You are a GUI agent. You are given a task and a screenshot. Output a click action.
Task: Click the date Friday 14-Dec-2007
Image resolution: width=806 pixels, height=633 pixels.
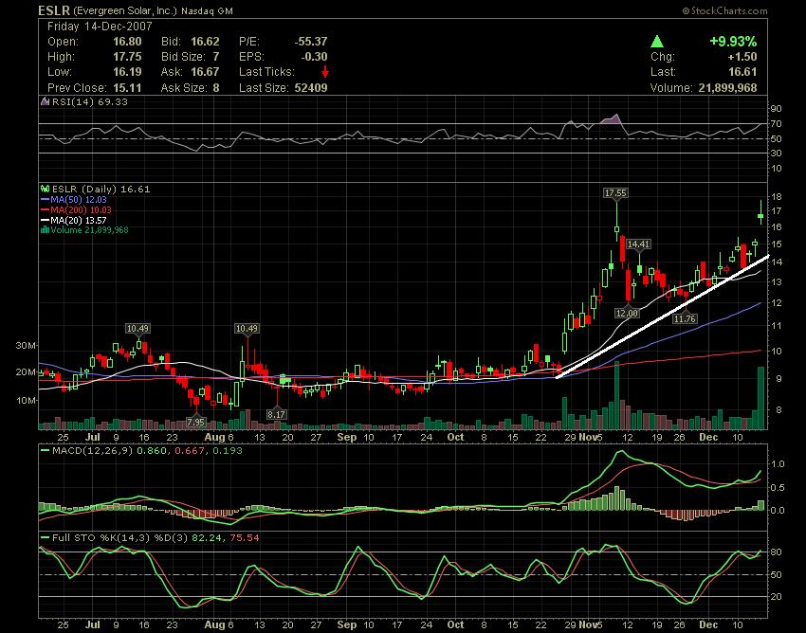[x=100, y=27]
